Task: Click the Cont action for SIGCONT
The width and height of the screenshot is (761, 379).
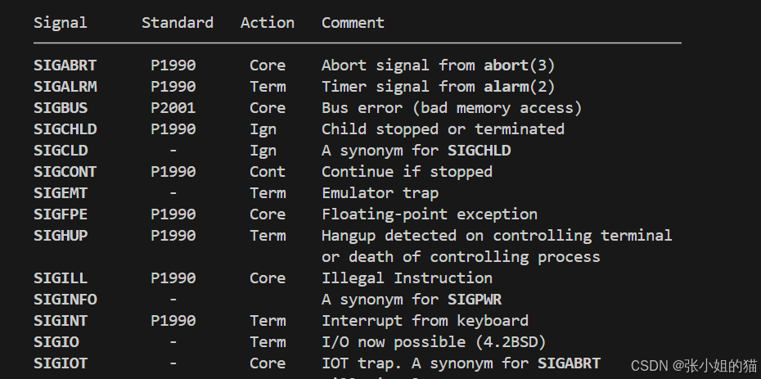Action: click(x=268, y=172)
